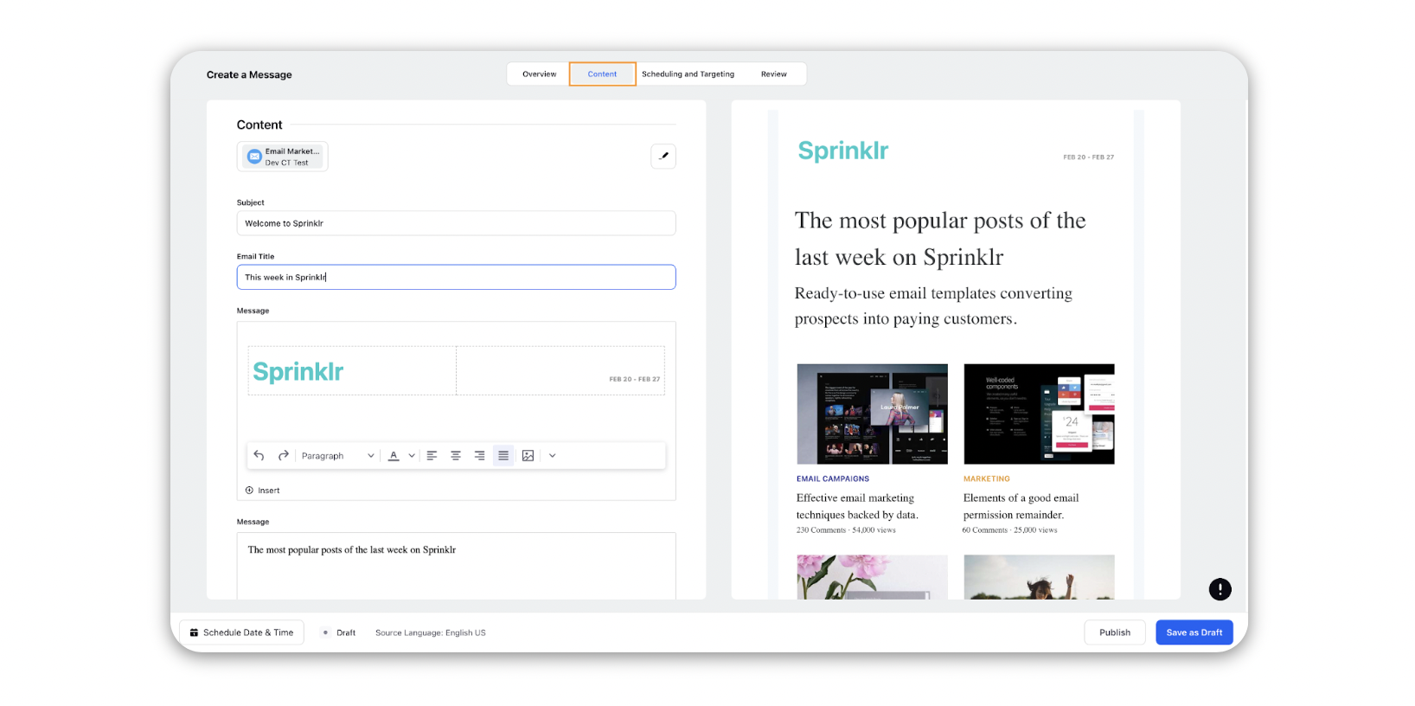Click the Email Title input field

[x=456, y=277]
